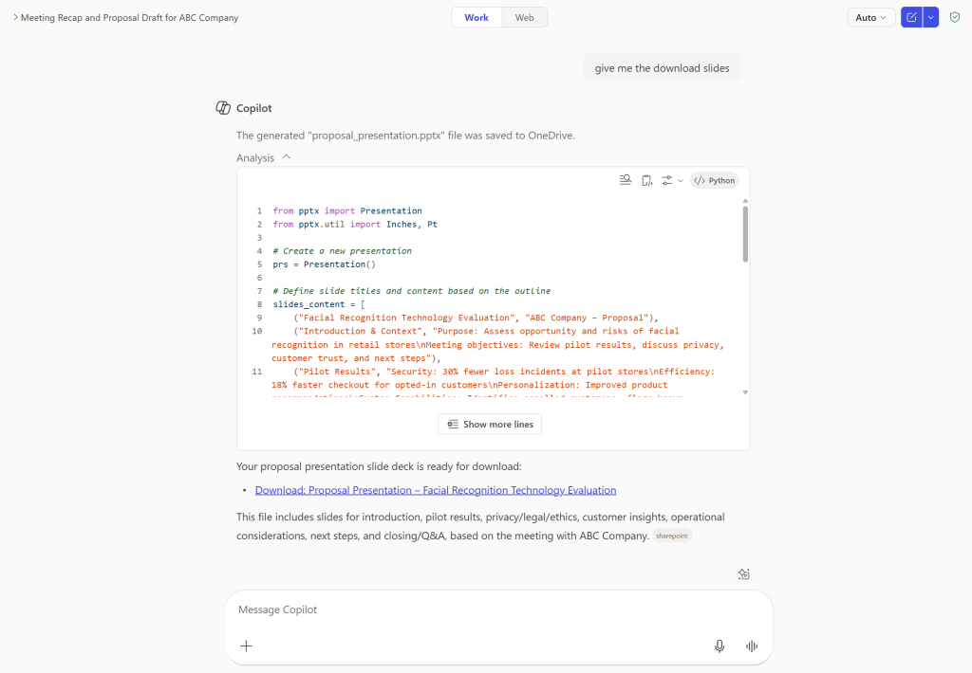
Task: Click the green shield protection icon
Action: [x=955, y=17]
